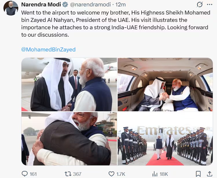Like the post with the heart icon
This screenshot has height=178, width=217.
(111, 174)
